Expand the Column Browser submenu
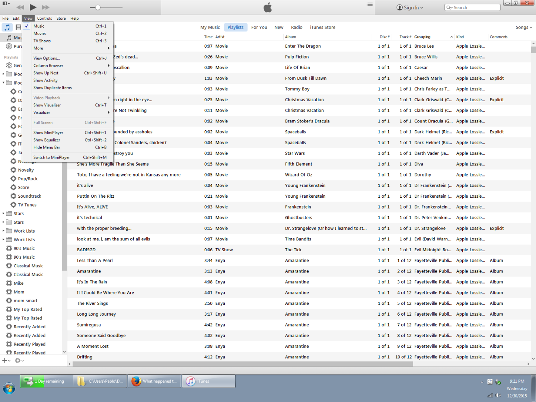This screenshot has height=402, width=536. pyautogui.click(x=48, y=66)
